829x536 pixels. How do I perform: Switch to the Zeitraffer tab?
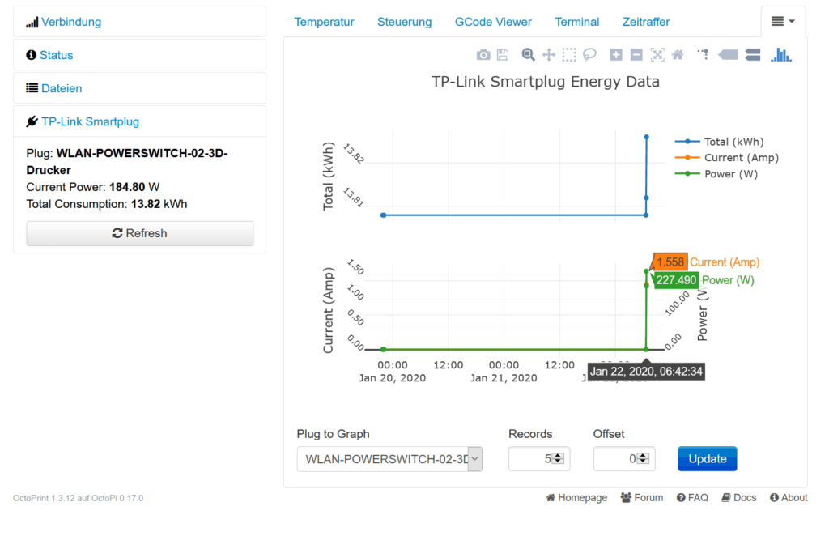(x=646, y=22)
